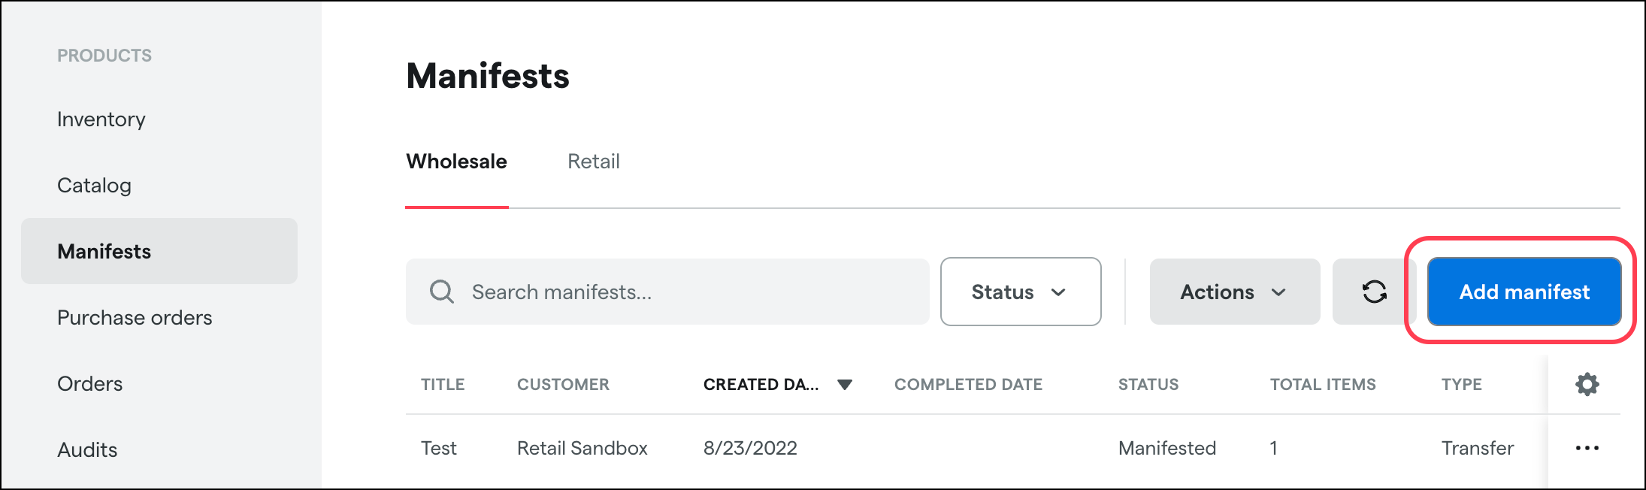
Task: Open the Status filter dropdown
Action: 1019,292
